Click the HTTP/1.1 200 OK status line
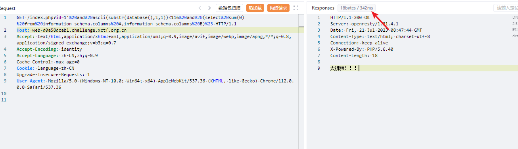 (350, 17)
